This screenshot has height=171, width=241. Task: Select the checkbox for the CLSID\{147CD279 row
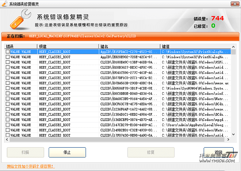[x=8, y=125]
